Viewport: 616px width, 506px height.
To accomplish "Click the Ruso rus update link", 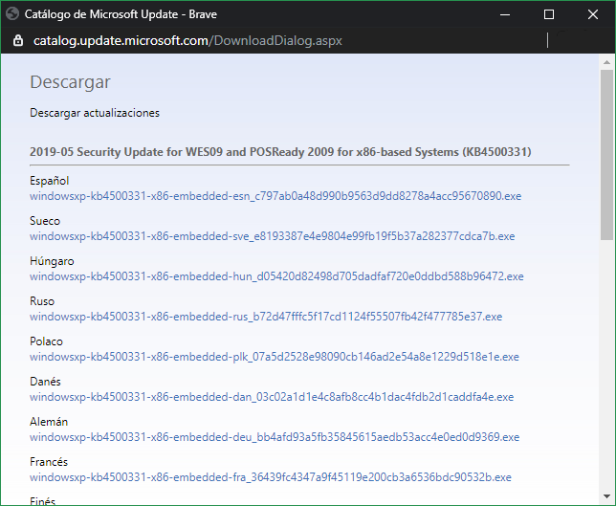I will (x=266, y=317).
